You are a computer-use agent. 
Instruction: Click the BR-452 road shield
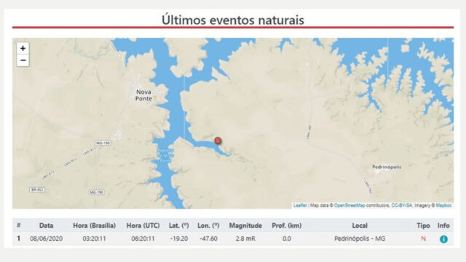37,189
